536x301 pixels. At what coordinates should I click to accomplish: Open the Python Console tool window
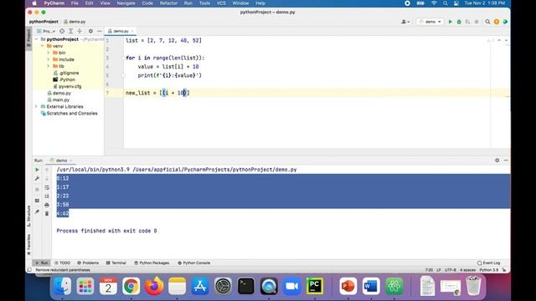point(193,263)
